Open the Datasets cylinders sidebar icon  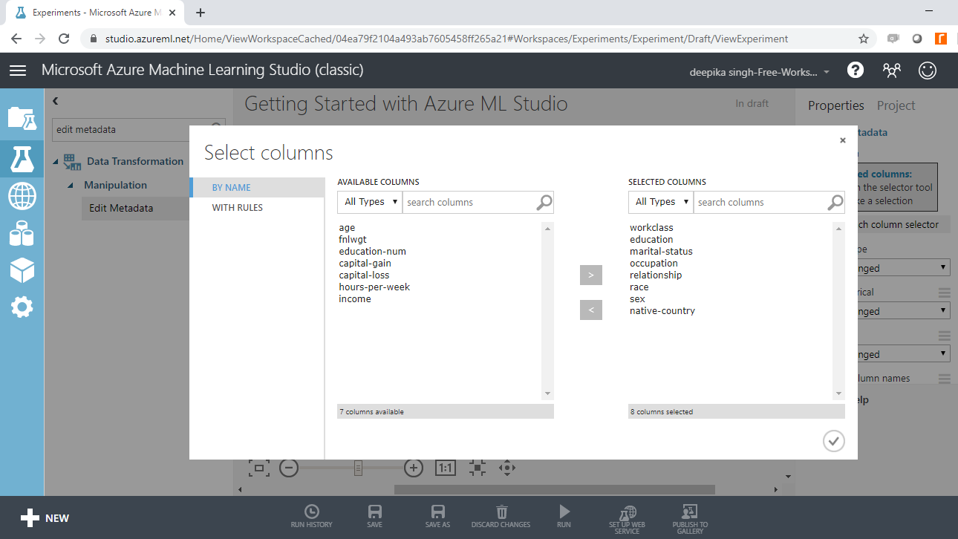[22, 235]
